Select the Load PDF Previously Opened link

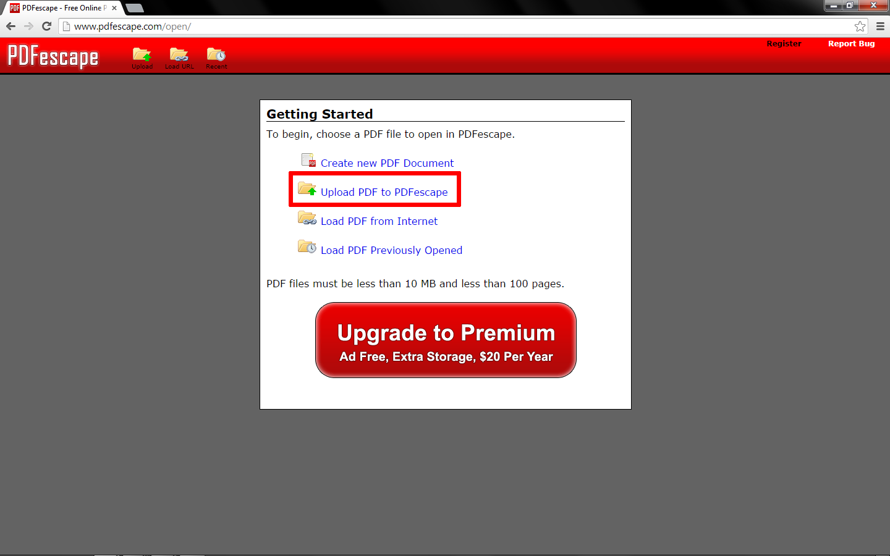click(391, 250)
